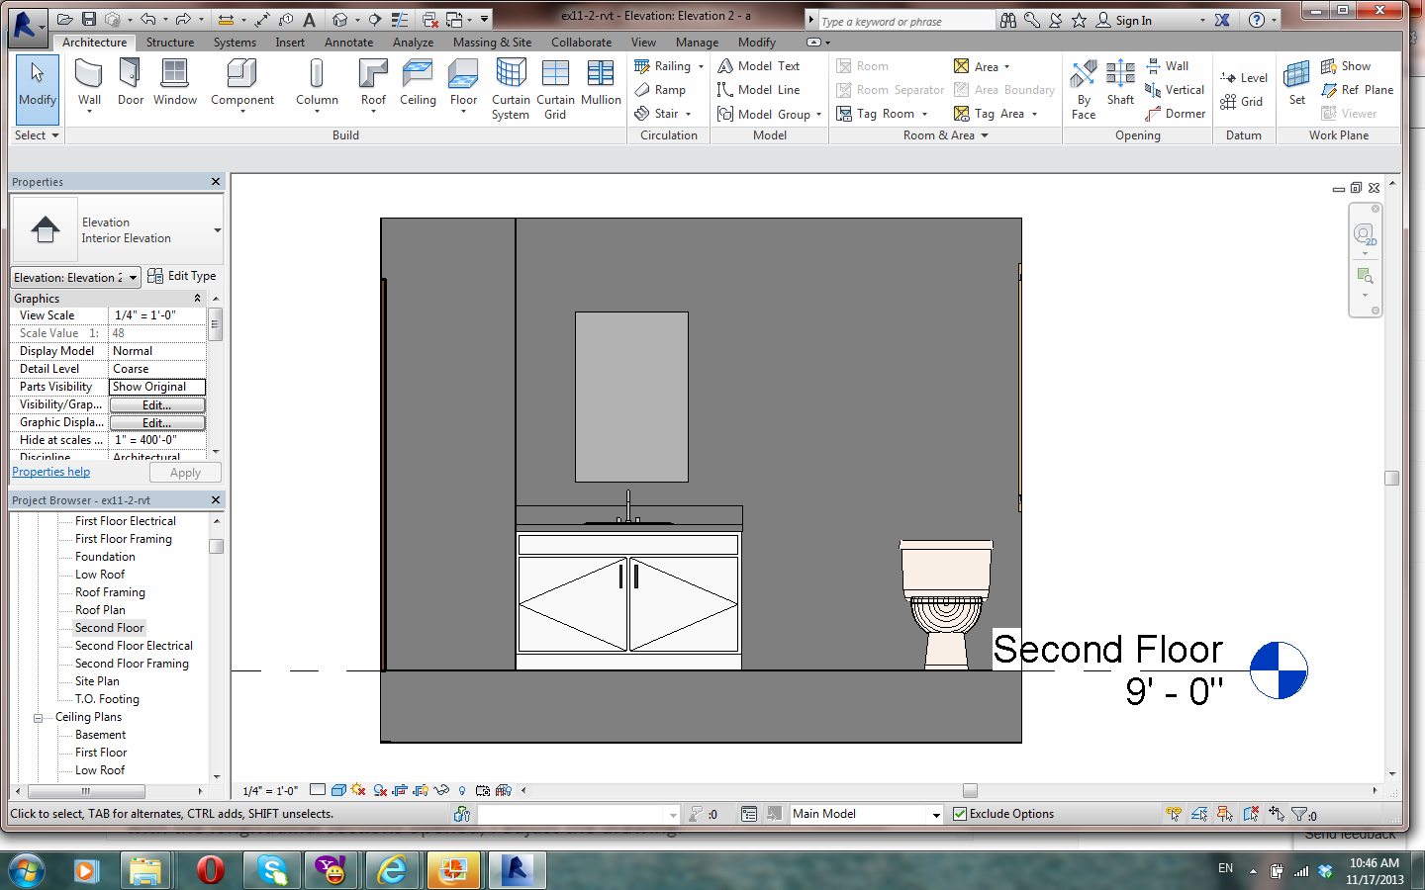The image size is (1425, 890).
Task: Select the Wall tool
Action: pyautogui.click(x=89, y=84)
